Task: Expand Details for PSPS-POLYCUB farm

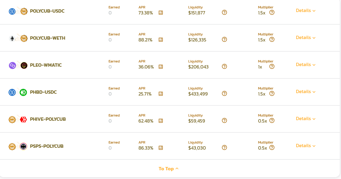Action: (x=306, y=146)
